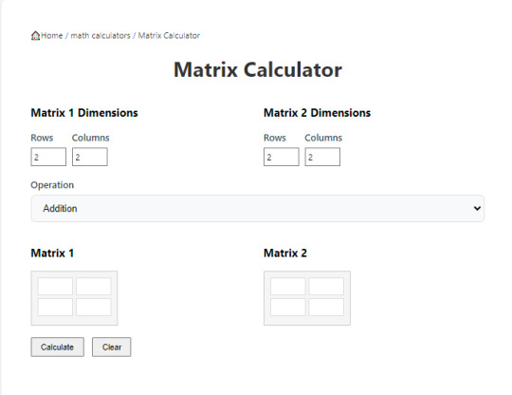
Task: Click Matrix 2 bottom-left cell
Action: (x=288, y=307)
